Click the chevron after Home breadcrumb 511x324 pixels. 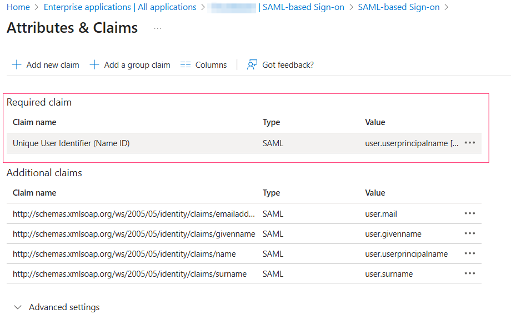36,7
